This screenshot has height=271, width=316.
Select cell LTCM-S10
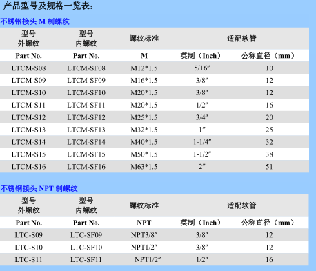(29, 93)
